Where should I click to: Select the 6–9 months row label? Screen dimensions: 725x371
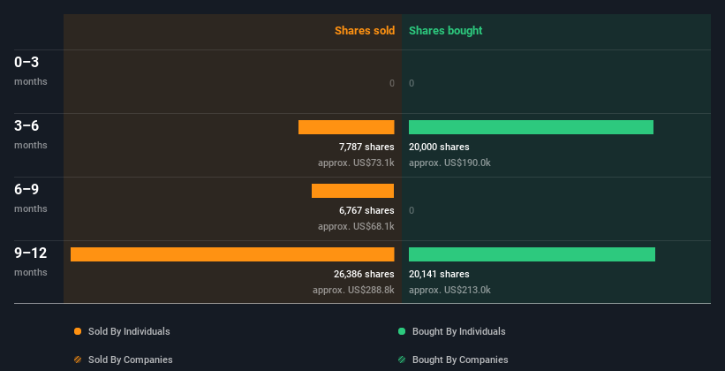tap(31, 198)
